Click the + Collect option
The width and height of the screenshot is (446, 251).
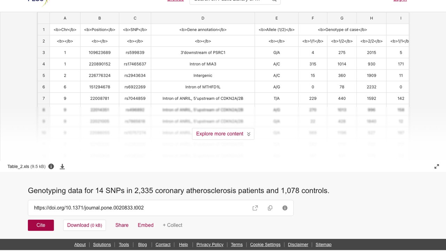click(172, 225)
